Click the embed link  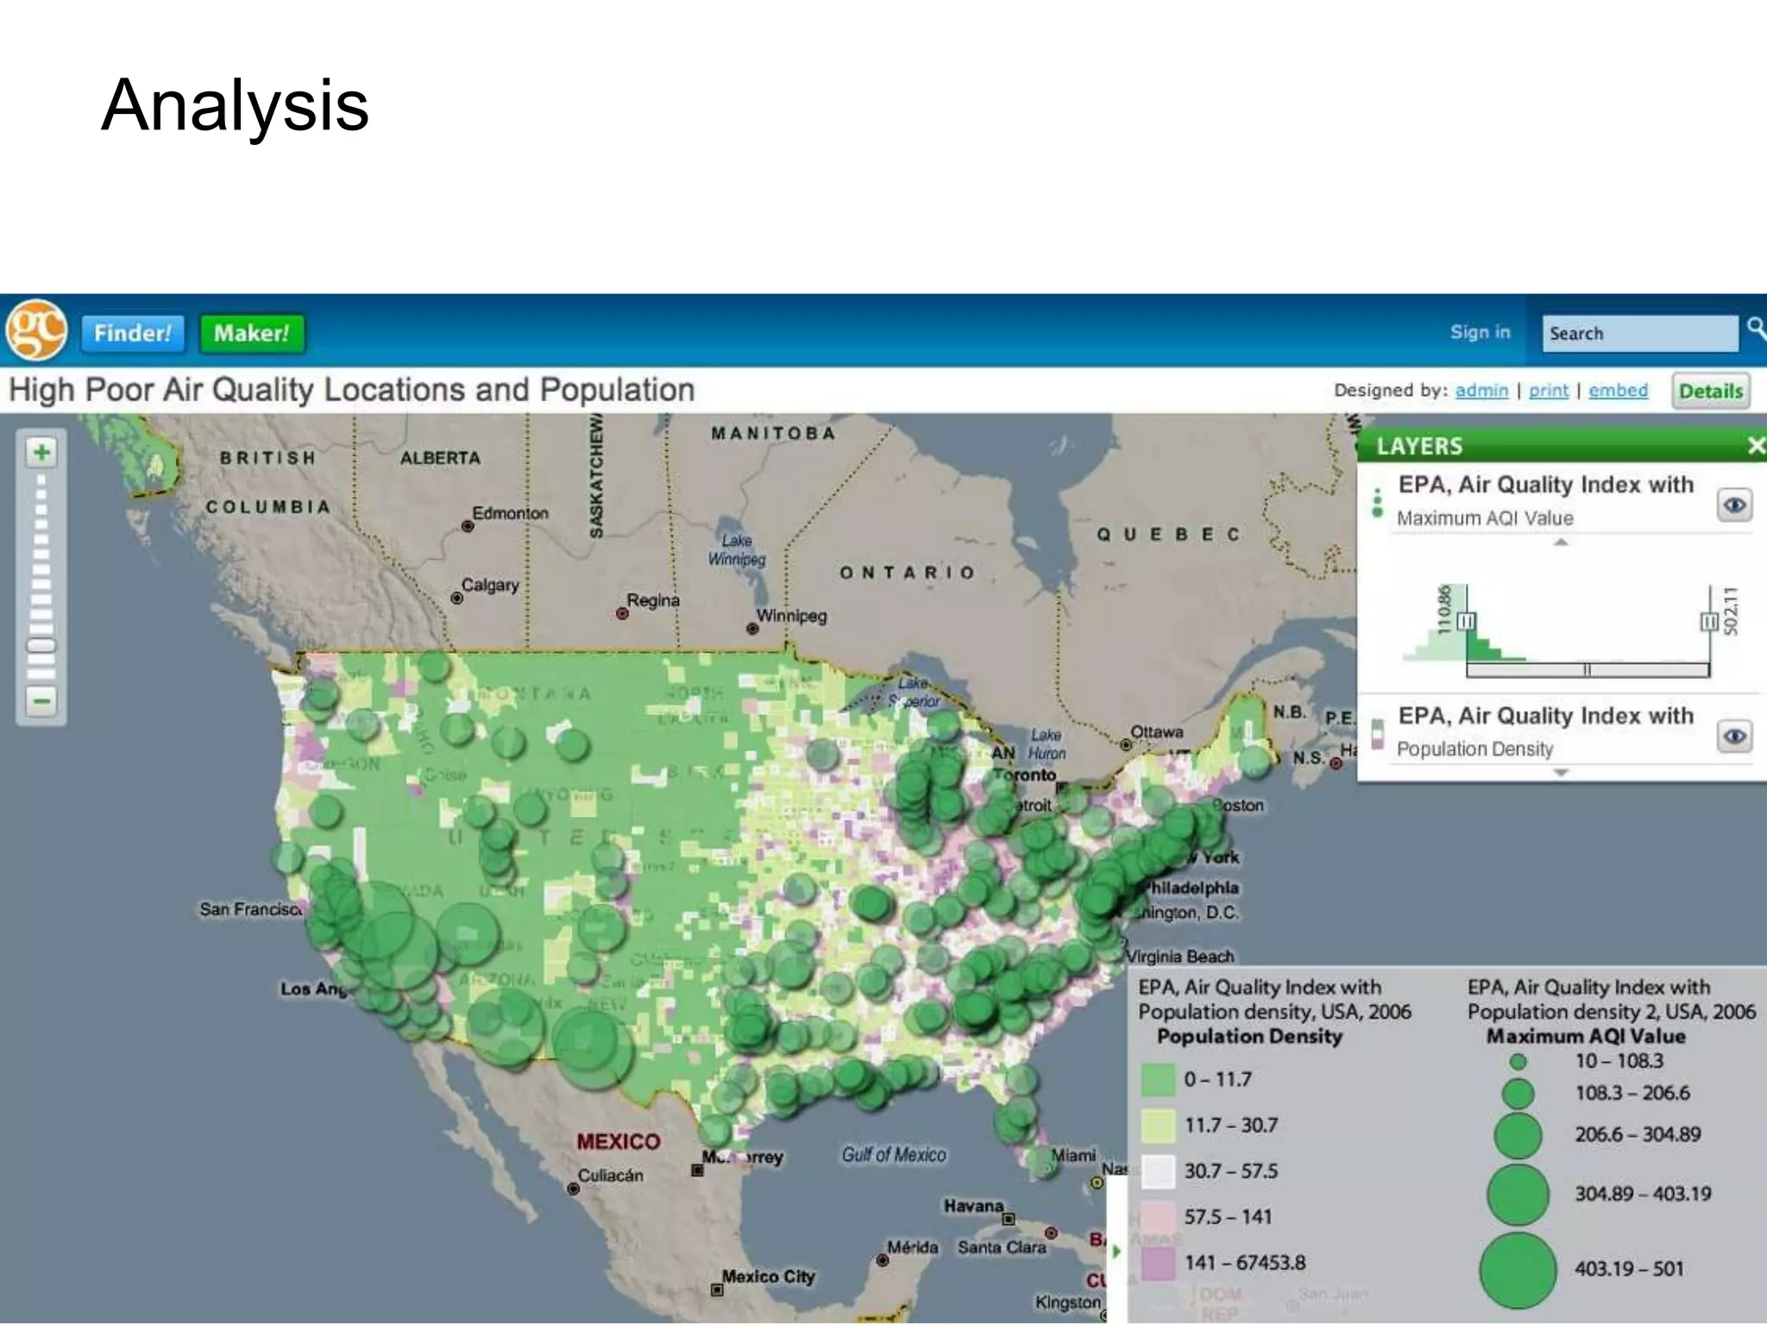pyautogui.click(x=1618, y=391)
